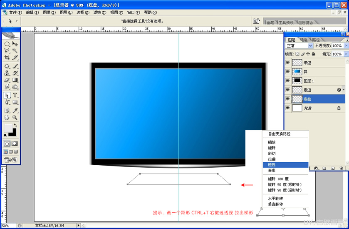Click the delete layer trash icon
Viewport: 349px width, 229px height.
[x=341, y=168]
